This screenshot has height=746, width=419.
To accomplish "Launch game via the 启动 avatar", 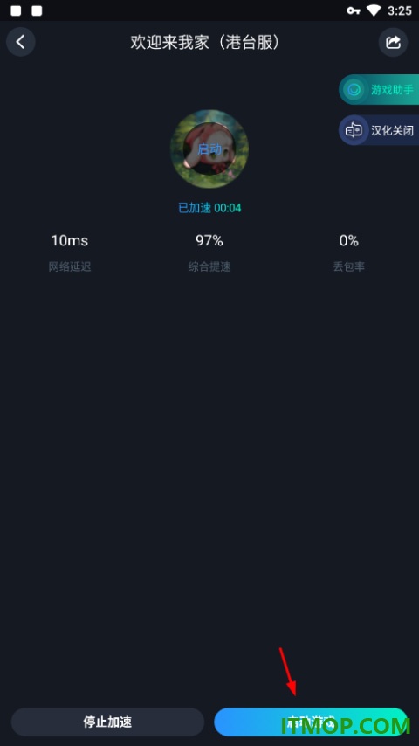I will pos(209,149).
